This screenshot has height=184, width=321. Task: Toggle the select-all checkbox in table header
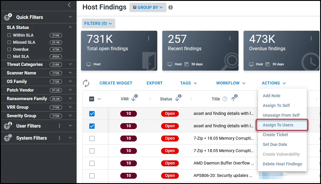(92, 99)
